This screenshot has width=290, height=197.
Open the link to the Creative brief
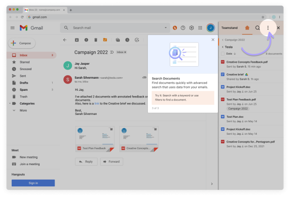click(x=97, y=103)
